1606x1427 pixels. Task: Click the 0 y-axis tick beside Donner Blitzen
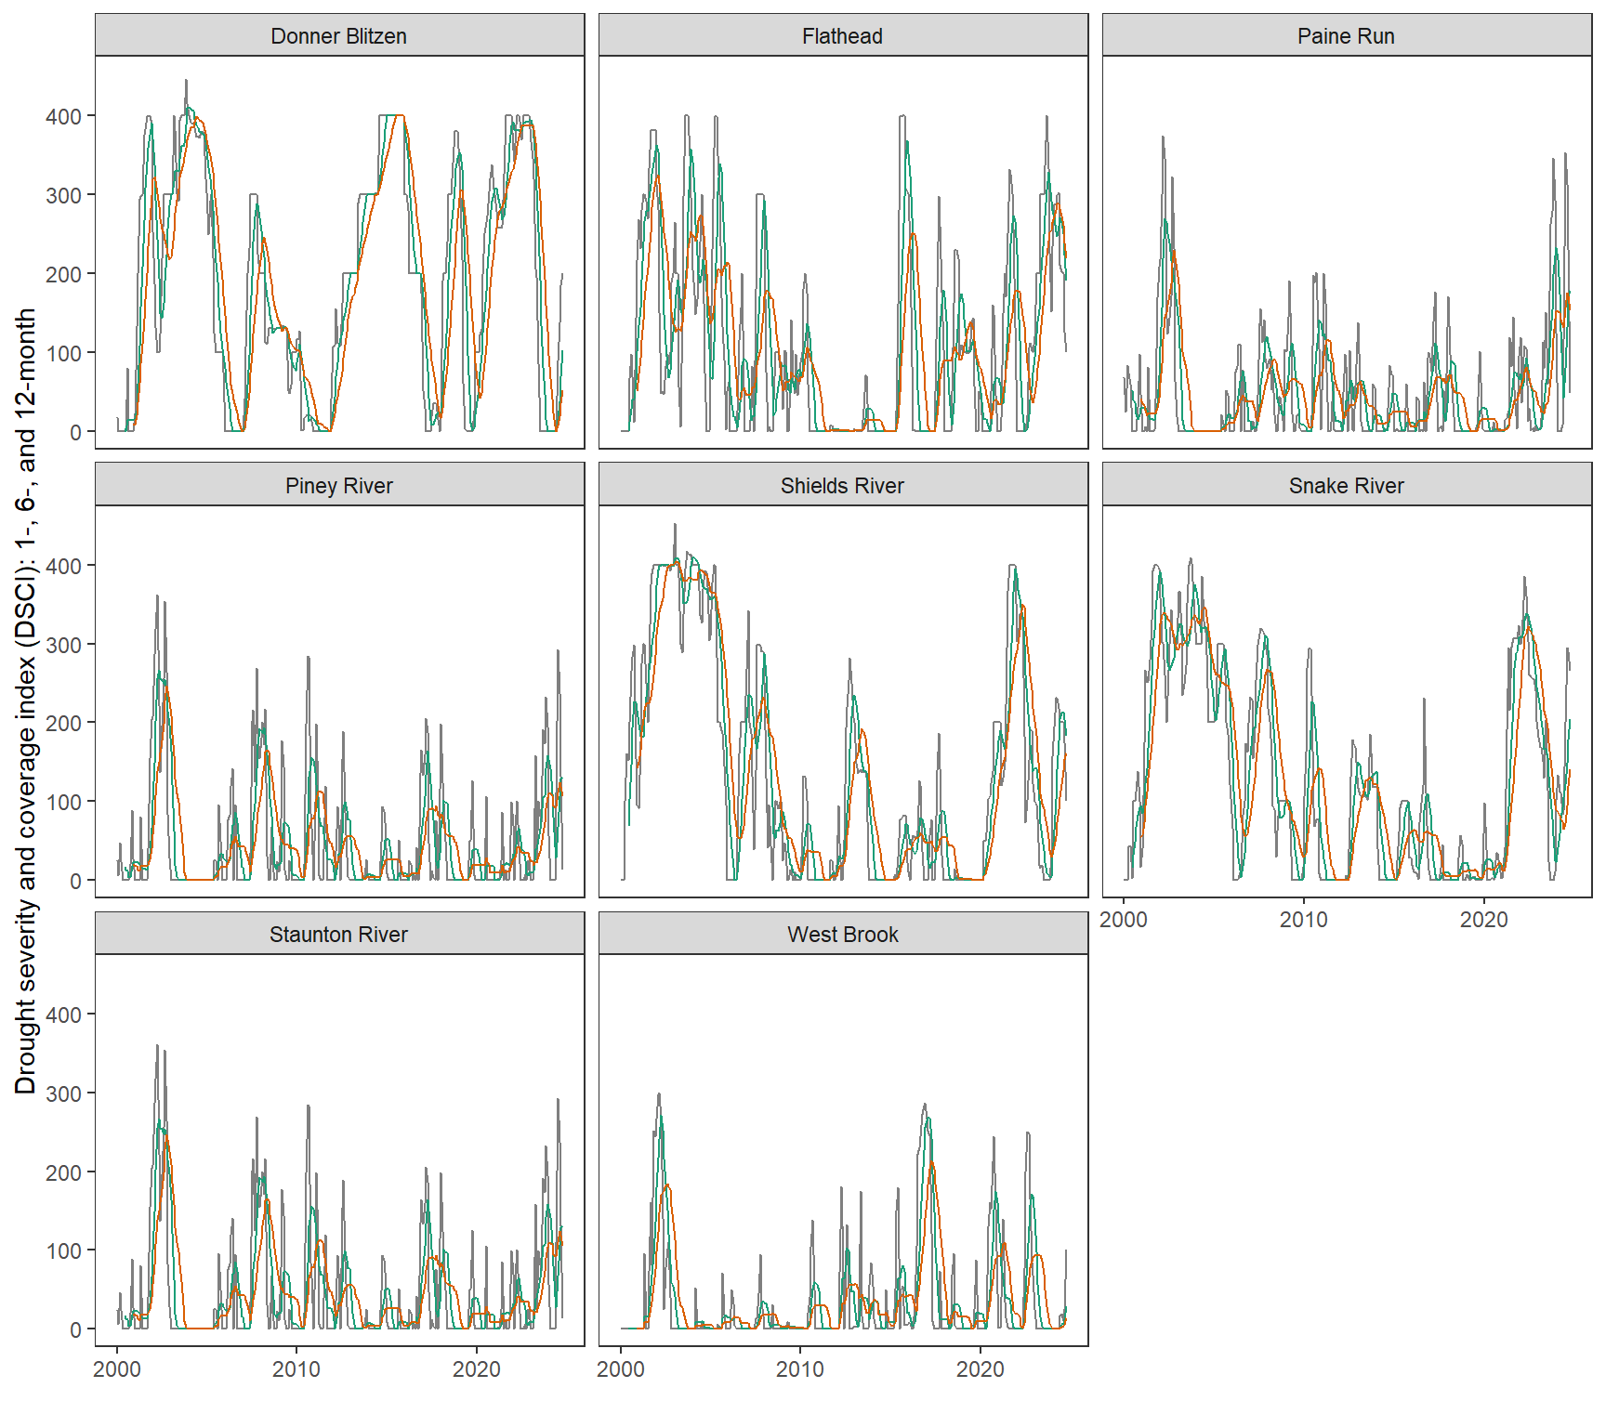[75, 432]
